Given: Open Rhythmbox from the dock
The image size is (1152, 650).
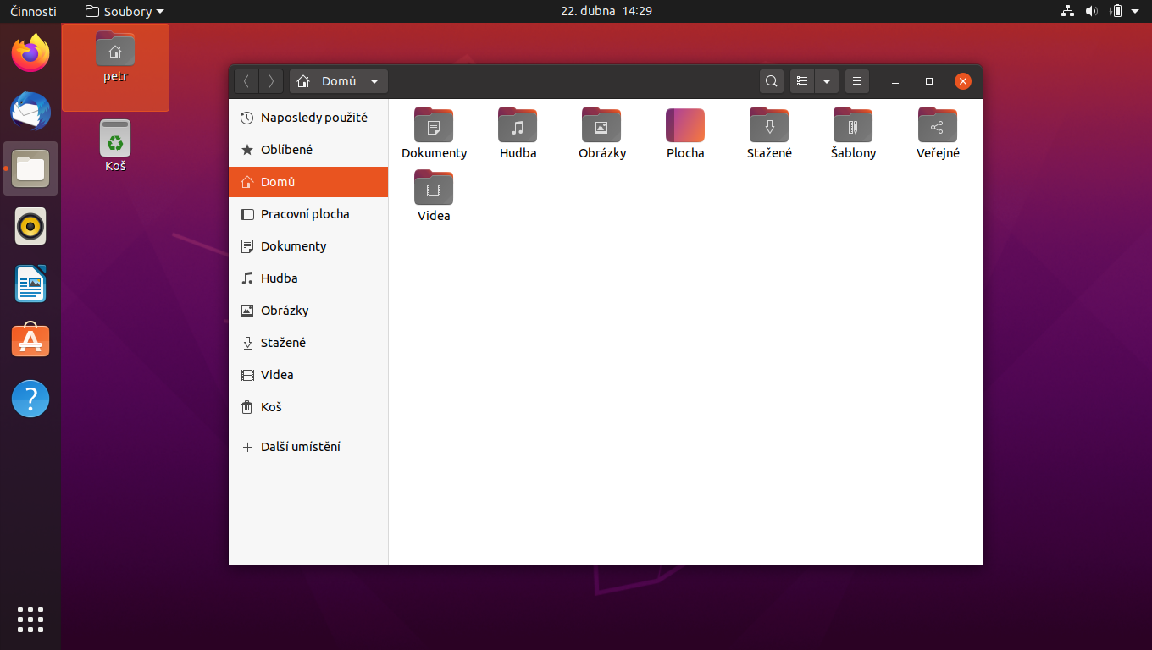Looking at the screenshot, I should click(x=30, y=226).
